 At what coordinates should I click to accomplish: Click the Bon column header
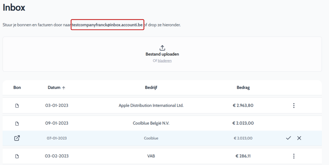(x=17, y=87)
